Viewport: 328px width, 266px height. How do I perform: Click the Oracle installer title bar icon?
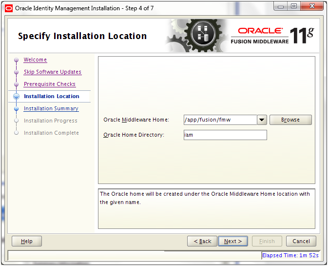(x=9, y=8)
